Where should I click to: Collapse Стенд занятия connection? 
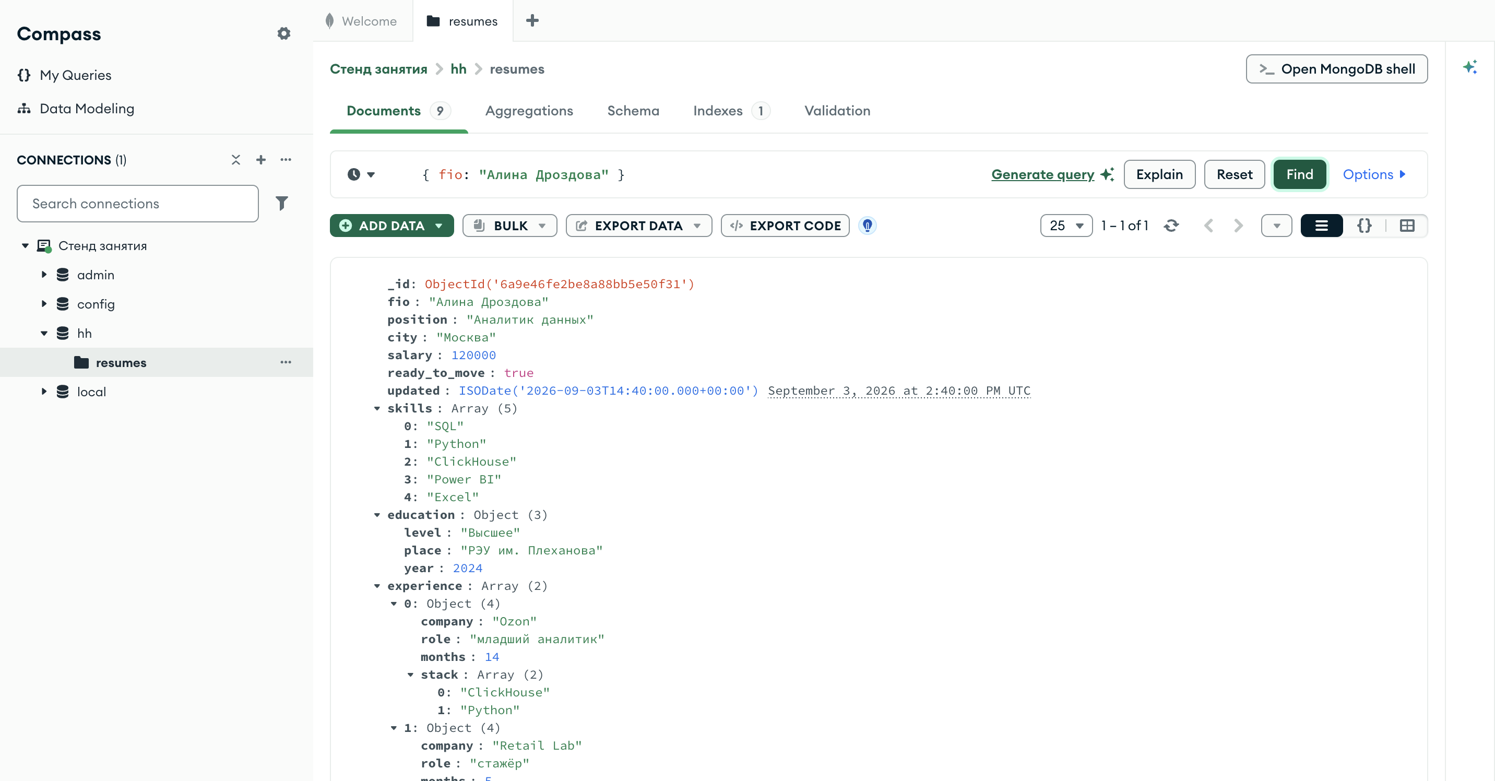pos(26,245)
